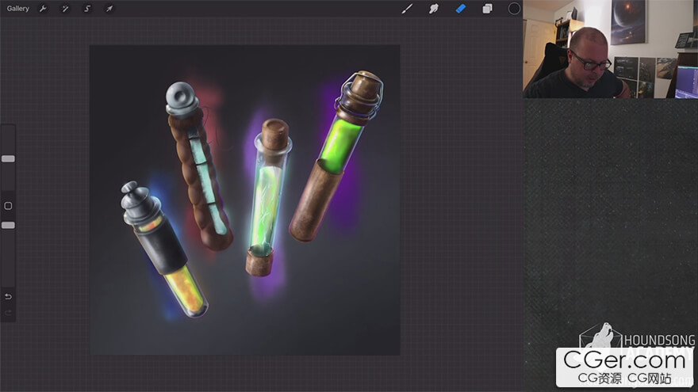The width and height of the screenshot is (698, 392).
Task: Open the Layers panel
Action: [x=488, y=9]
